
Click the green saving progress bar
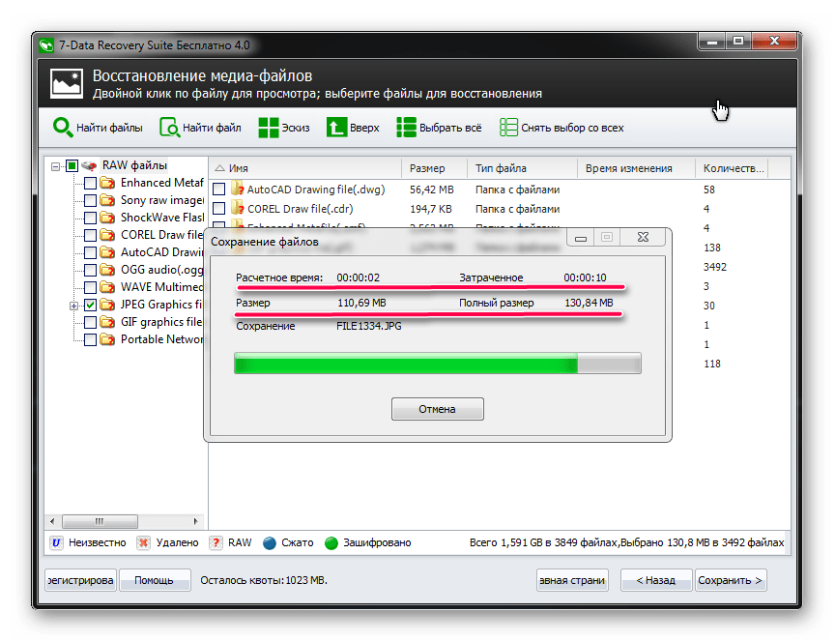coord(437,364)
